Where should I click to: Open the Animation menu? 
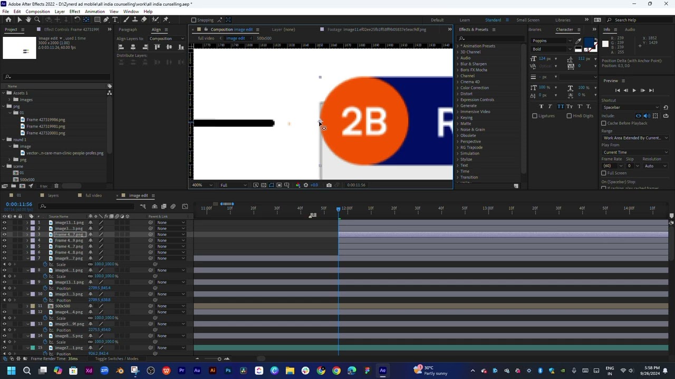click(94, 12)
